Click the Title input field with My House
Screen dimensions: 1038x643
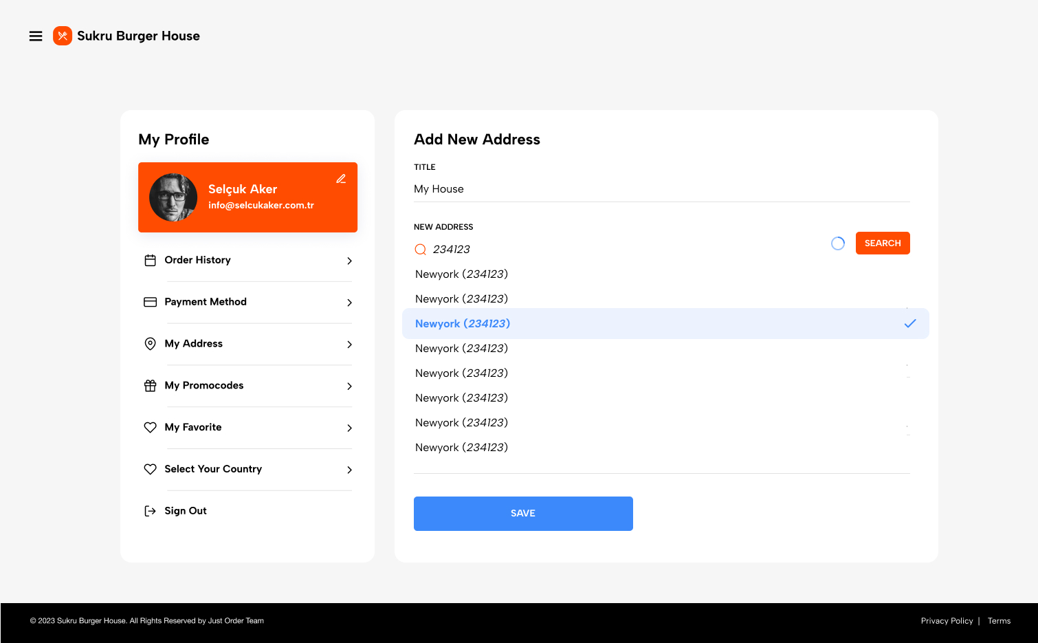pyautogui.click(x=661, y=189)
